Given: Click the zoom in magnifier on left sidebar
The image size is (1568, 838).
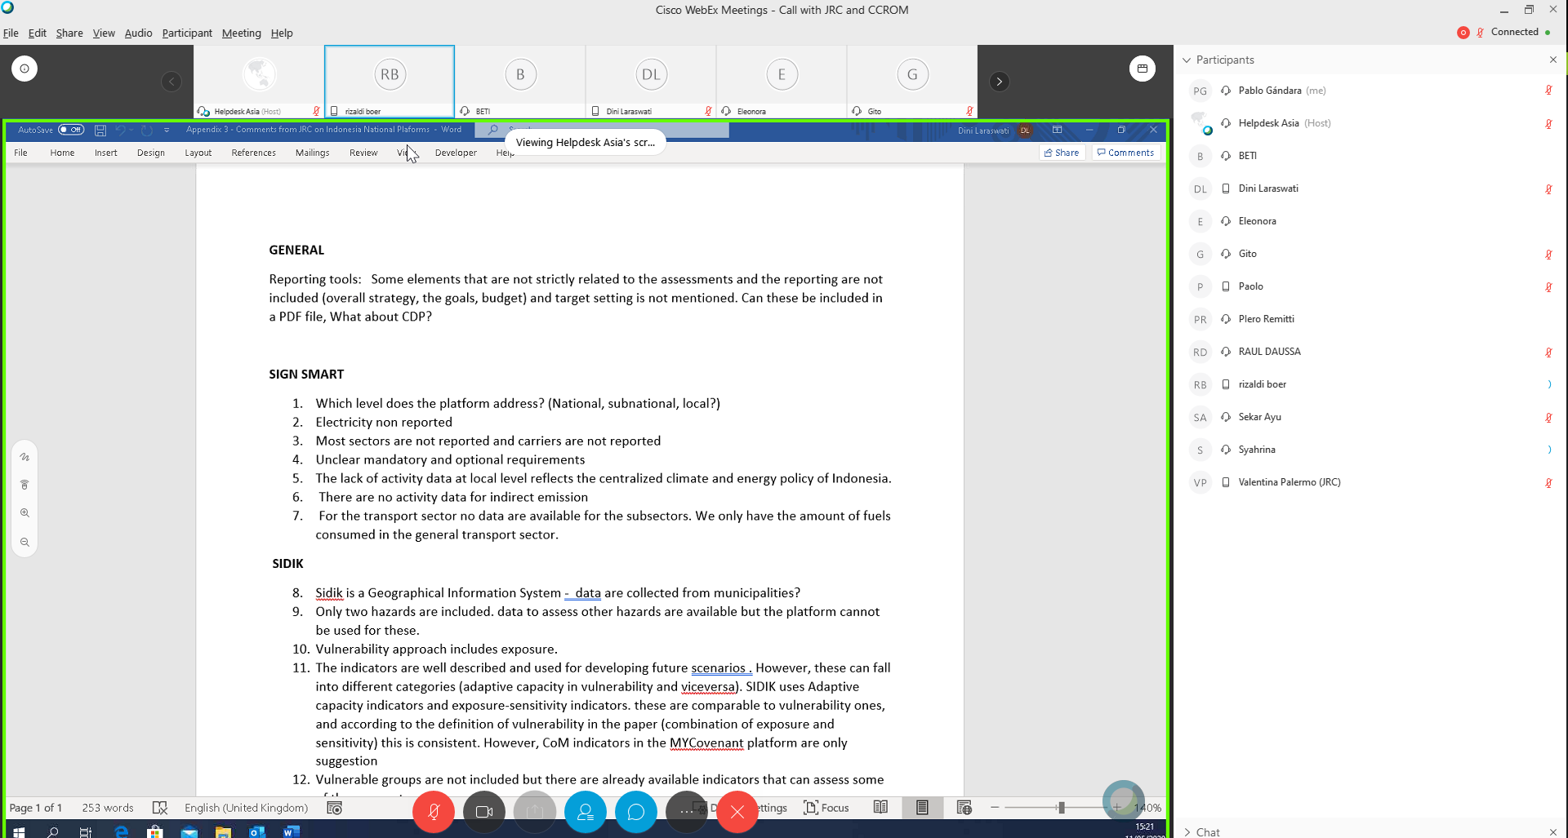Looking at the screenshot, I should click(24, 513).
